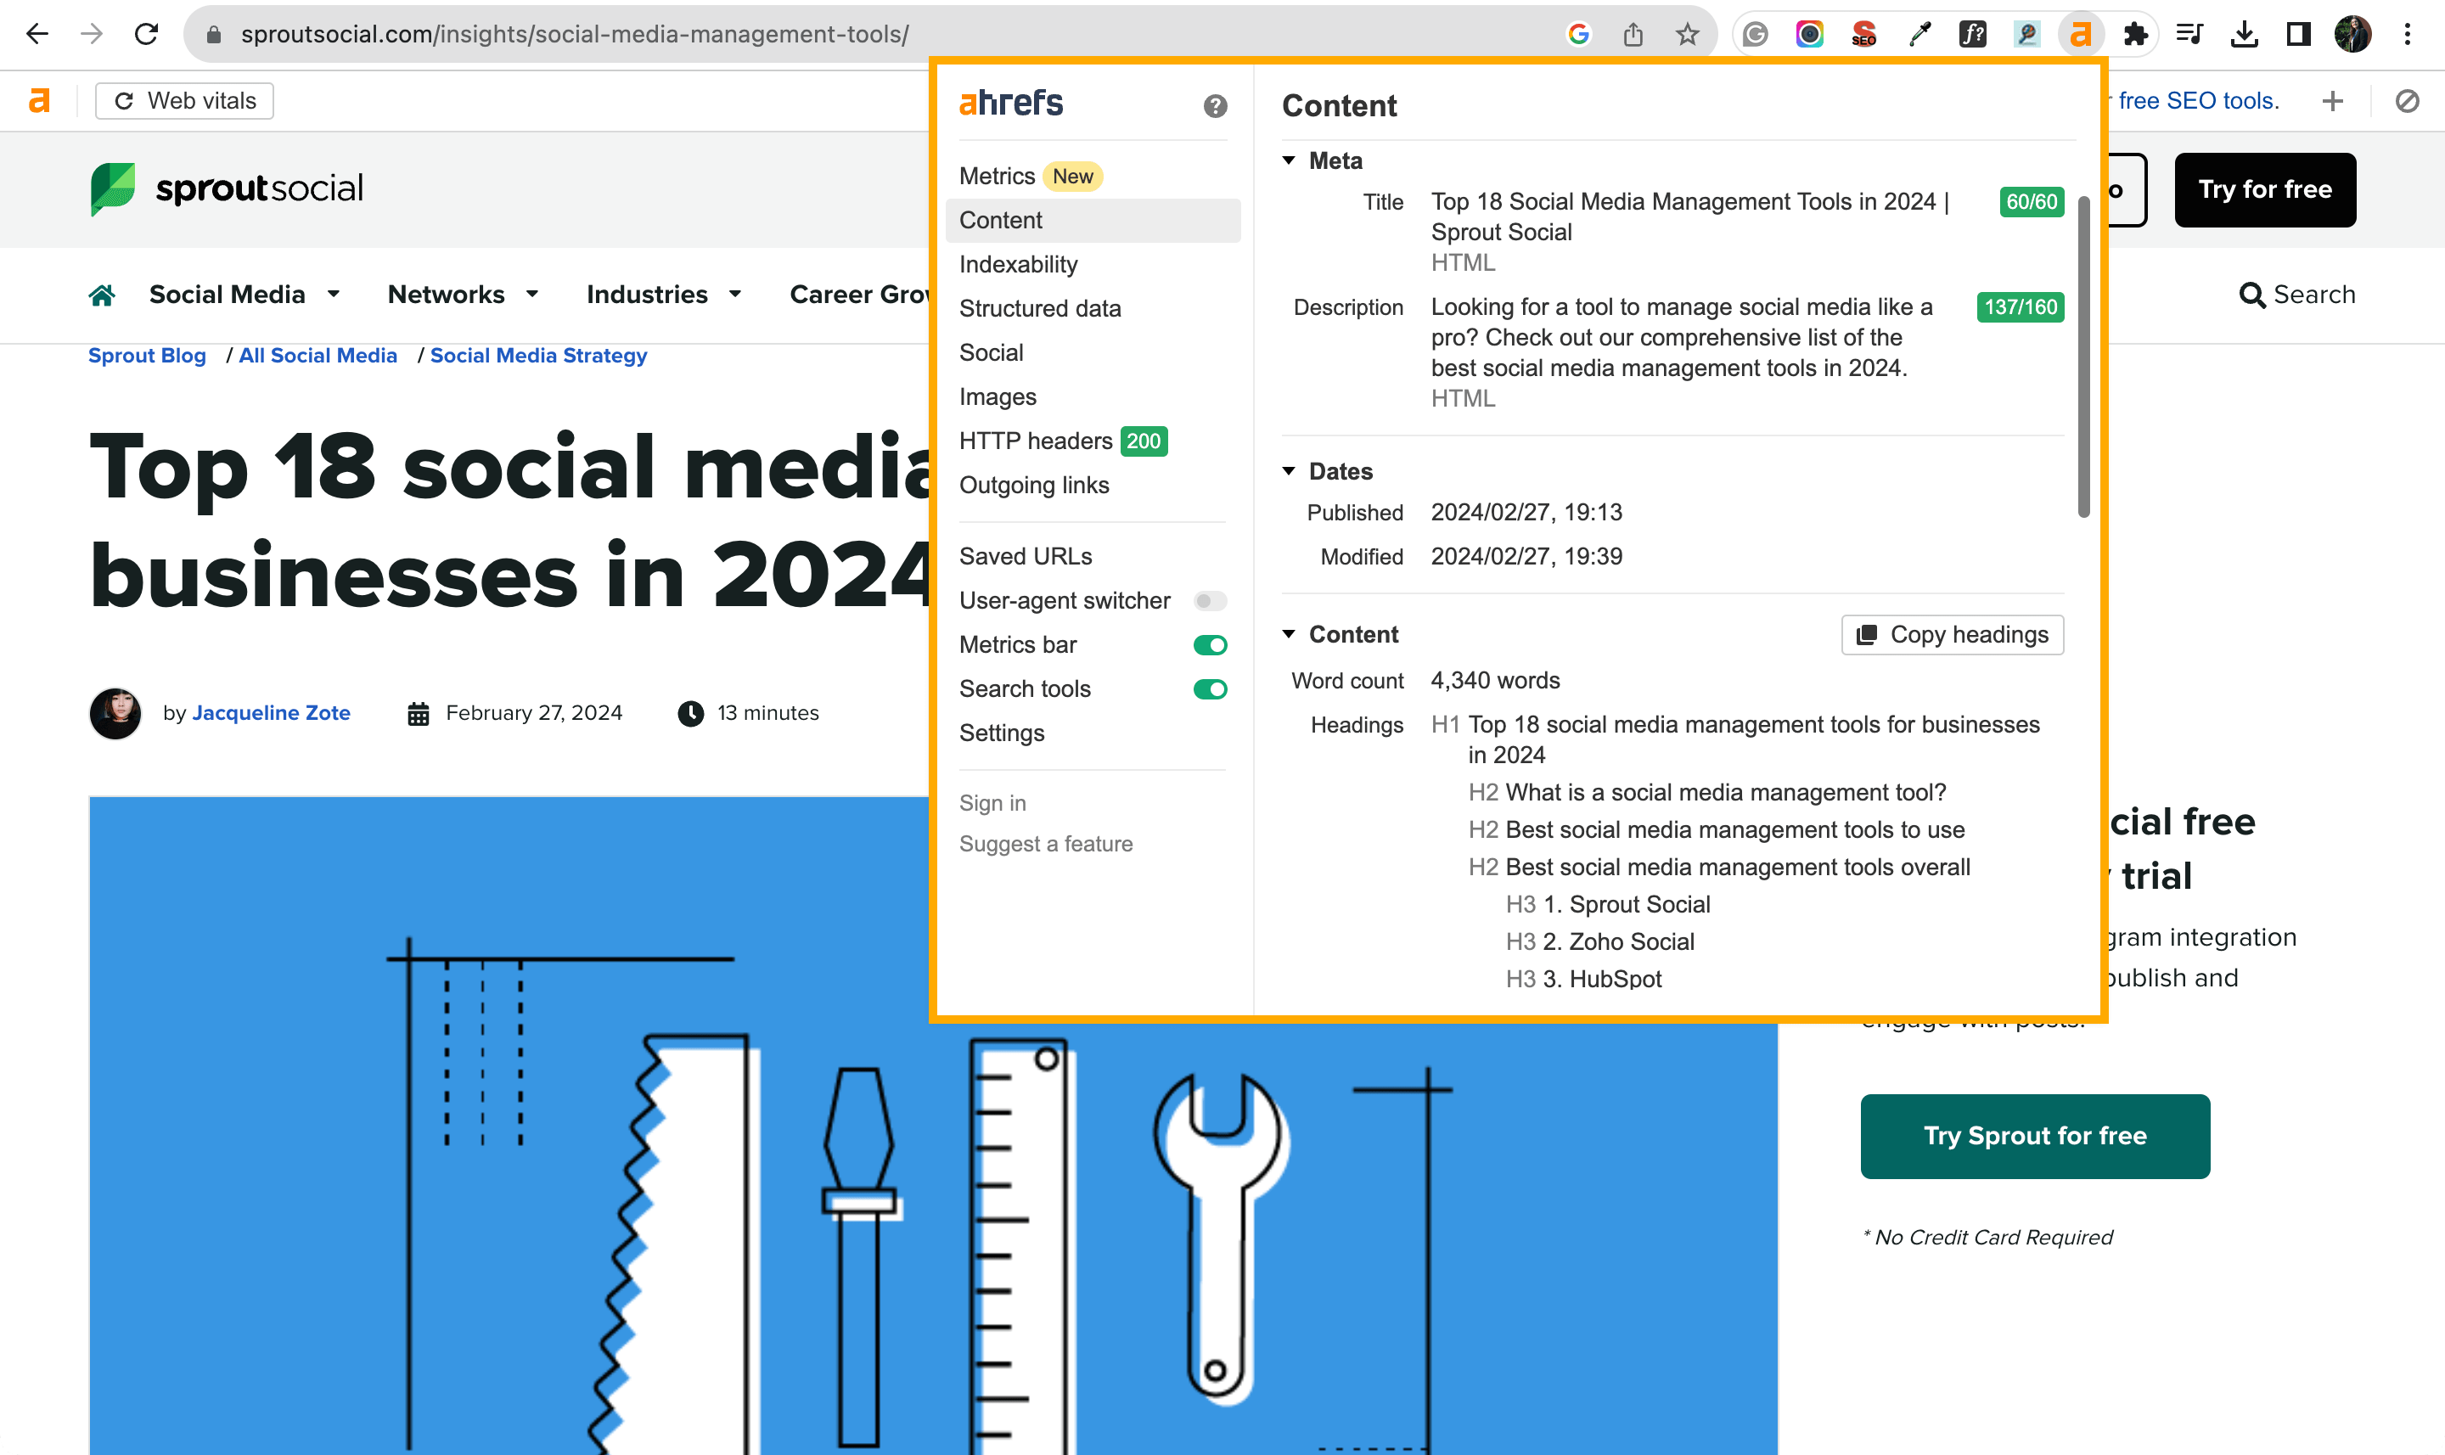Open the eyedropper color picker extension

[1919, 34]
